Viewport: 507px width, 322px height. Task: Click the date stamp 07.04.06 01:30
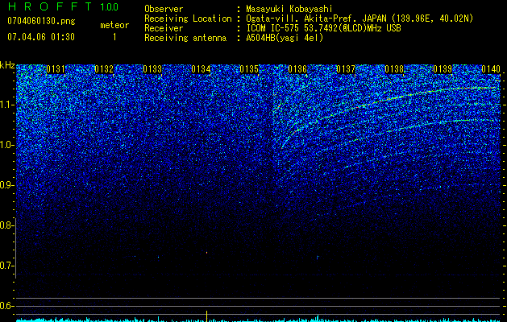(41, 37)
